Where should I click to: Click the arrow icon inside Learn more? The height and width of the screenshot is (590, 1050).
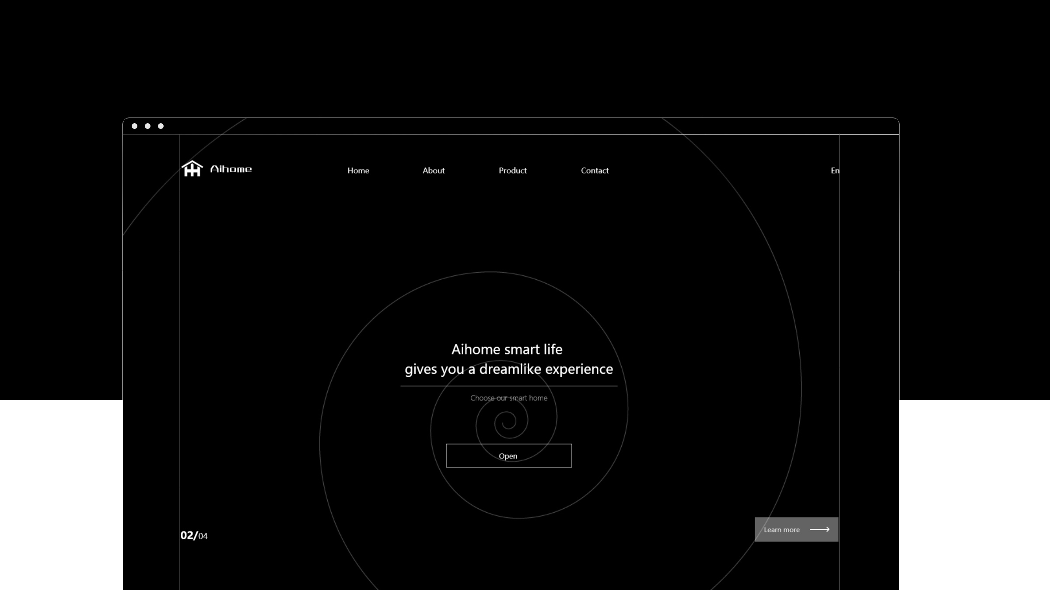coord(819,529)
